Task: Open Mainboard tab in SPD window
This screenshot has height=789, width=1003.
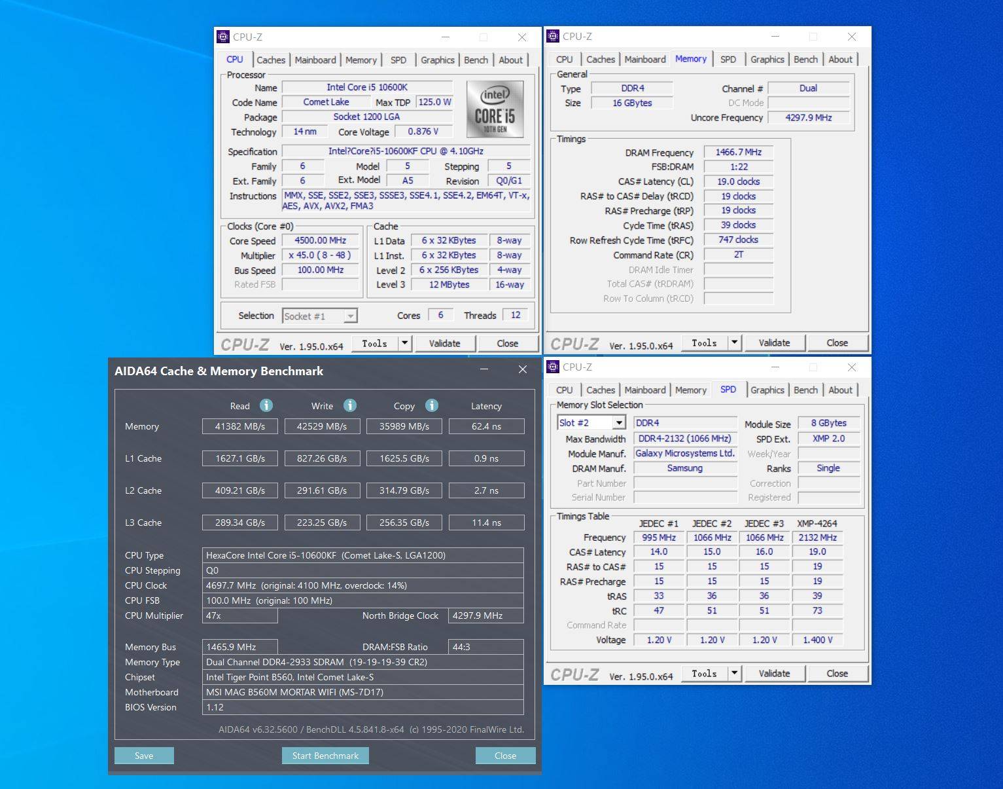Action: (x=645, y=390)
